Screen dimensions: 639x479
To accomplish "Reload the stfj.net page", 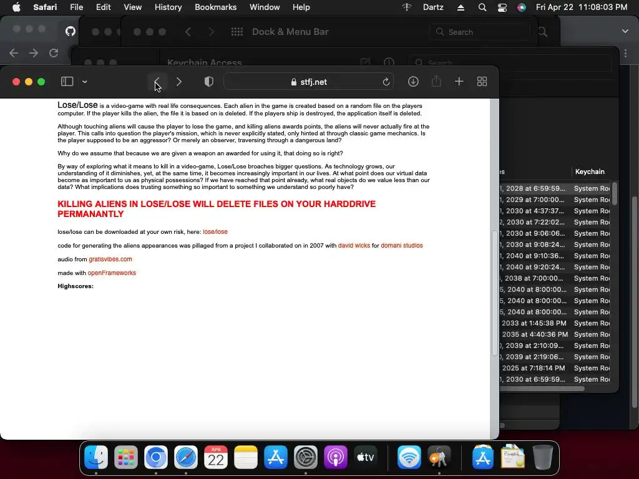I will point(386,82).
